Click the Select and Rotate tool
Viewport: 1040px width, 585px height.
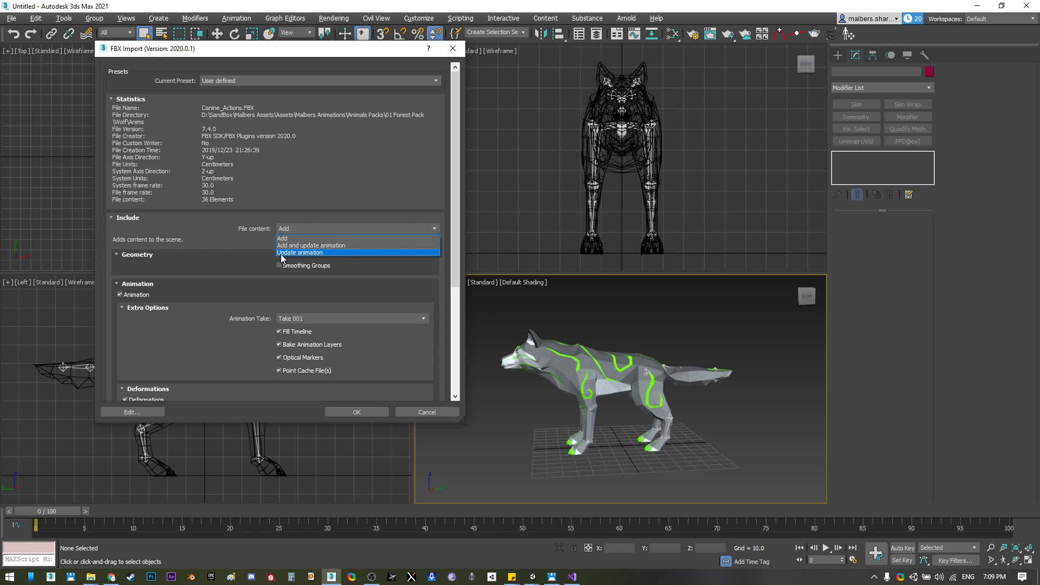click(234, 34)
